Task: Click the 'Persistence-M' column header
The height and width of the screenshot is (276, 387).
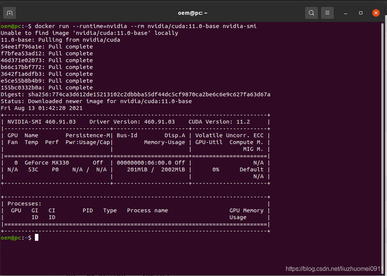Action: click(x=88, y=135)
